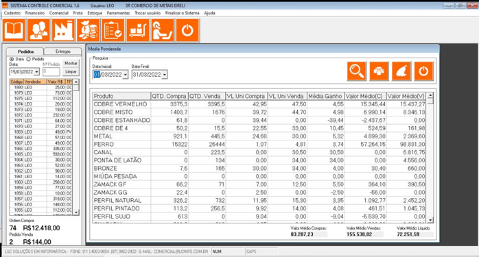Open the stock hand-cart icon
This screenshot has height=257, width=479.
(138, 30)
